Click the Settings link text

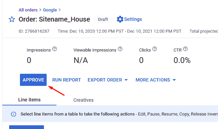[x=133, y=19]
